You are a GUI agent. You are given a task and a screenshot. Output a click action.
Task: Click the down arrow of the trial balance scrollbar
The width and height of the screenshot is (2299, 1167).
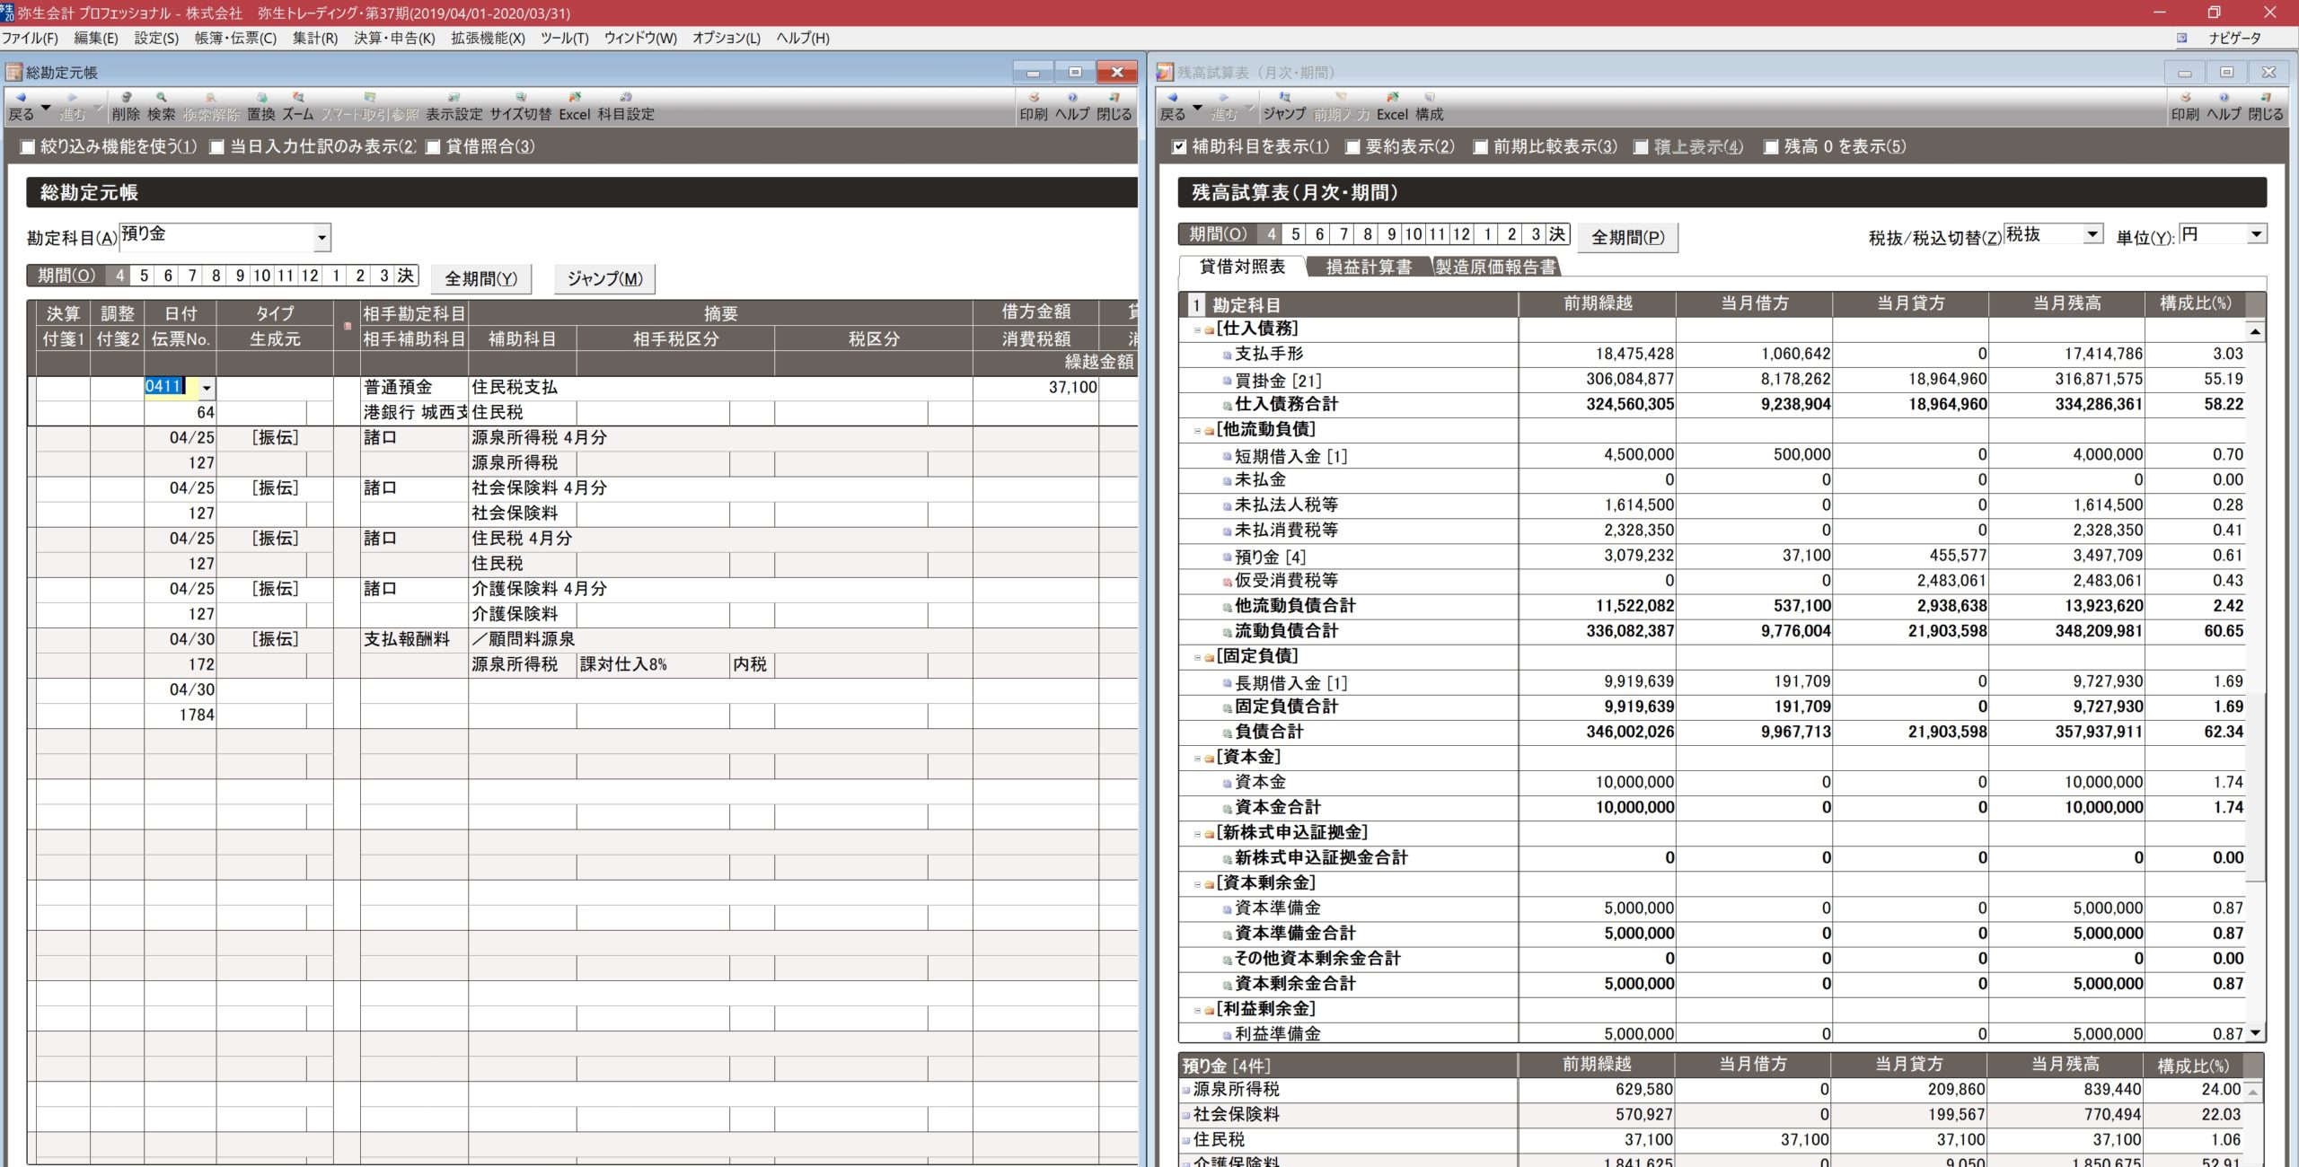[2255, 1033]
